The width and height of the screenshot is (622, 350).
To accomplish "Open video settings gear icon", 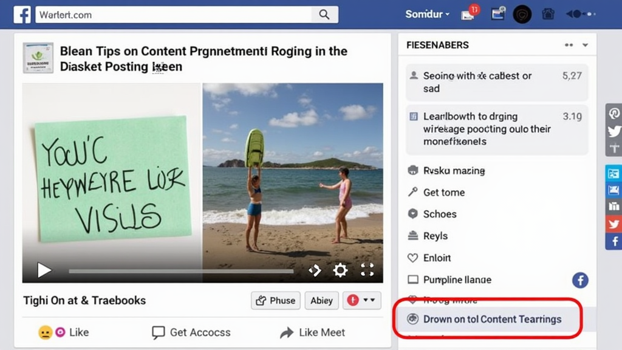I will (x=340, y=270).
